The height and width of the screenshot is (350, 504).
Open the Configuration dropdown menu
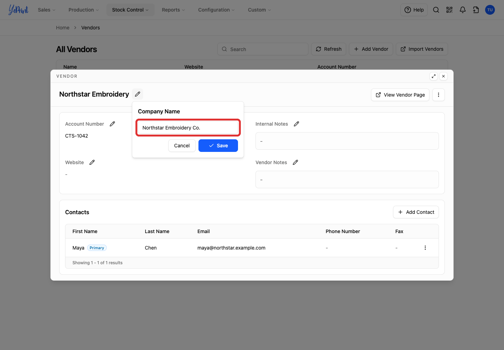(x=216, y=10)
